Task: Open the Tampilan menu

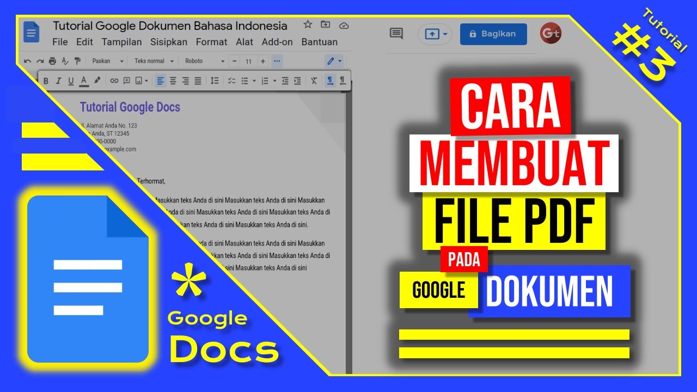Action: point(121,42)
